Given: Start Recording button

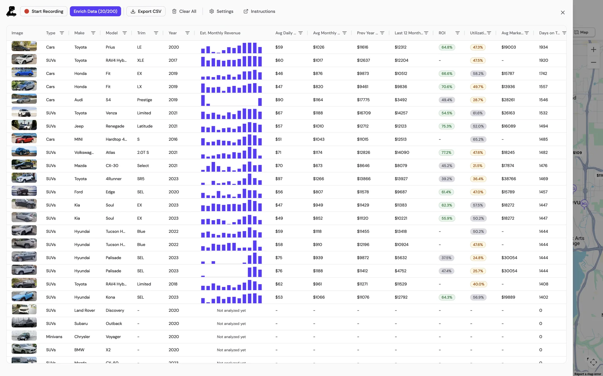Looking at the screenshot, I should click(44, 11).
